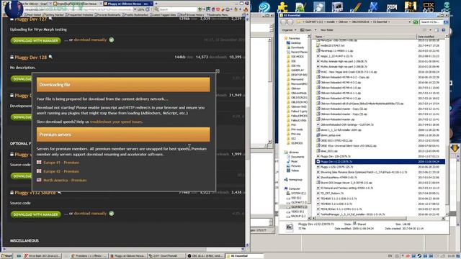Click Explorer help question mark icon

(444, 30)
